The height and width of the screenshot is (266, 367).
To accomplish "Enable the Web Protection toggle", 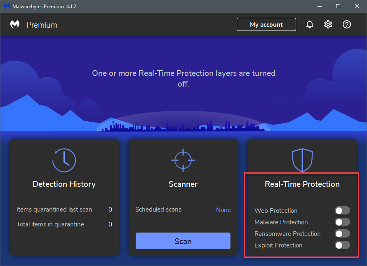I will coord(342,210).
